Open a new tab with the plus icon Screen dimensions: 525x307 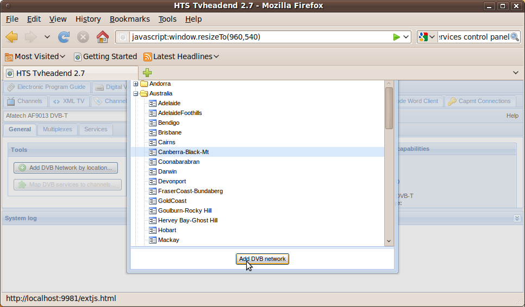tap(147, 73)
